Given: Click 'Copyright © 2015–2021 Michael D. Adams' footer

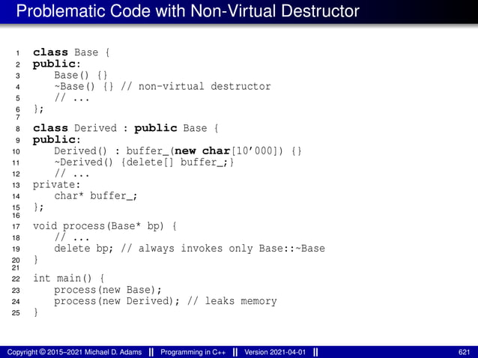Looking at the screenshot, I should click(x=74, y=353).
